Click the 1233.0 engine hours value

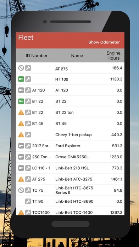point(116,157)
